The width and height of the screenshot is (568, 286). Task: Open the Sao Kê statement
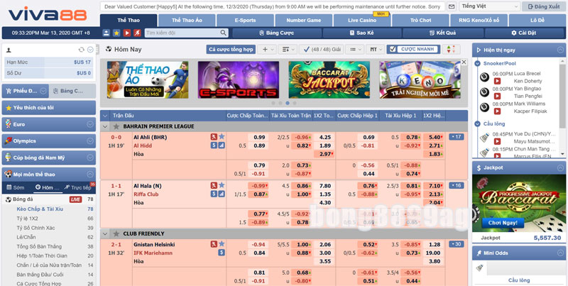pyautogui.click(x=361, y=33)
